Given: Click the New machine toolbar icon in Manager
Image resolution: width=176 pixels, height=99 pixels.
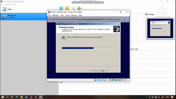Looking at the screenshot, I should coord(61,8).
